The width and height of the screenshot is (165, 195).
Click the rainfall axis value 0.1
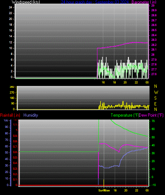coord(15,179)
